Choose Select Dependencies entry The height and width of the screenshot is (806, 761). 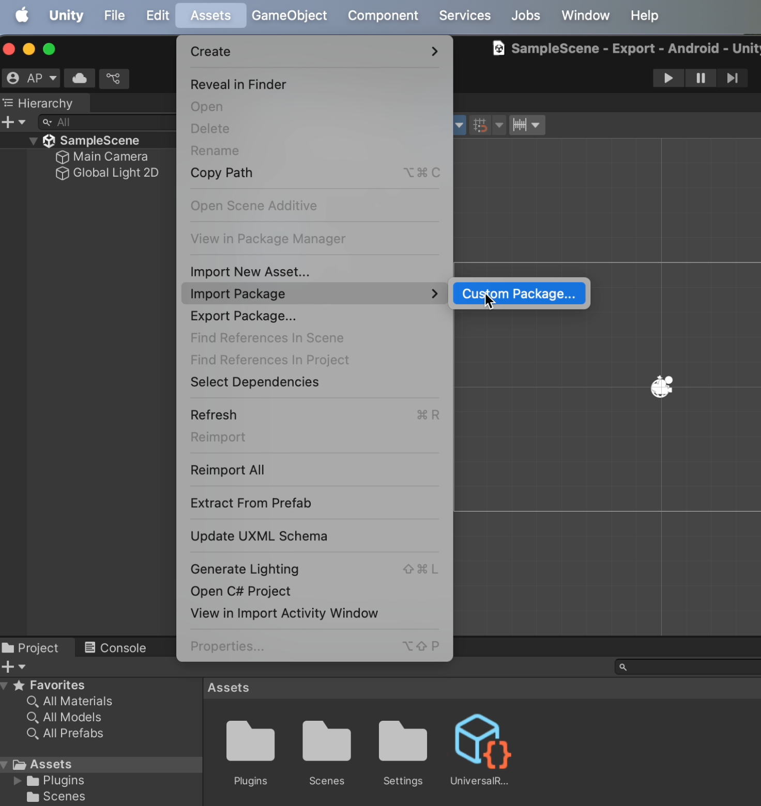(314, 382)
